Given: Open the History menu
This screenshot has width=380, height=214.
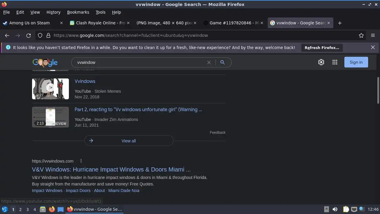Looking at the screenshot, I should pos(53,12).
